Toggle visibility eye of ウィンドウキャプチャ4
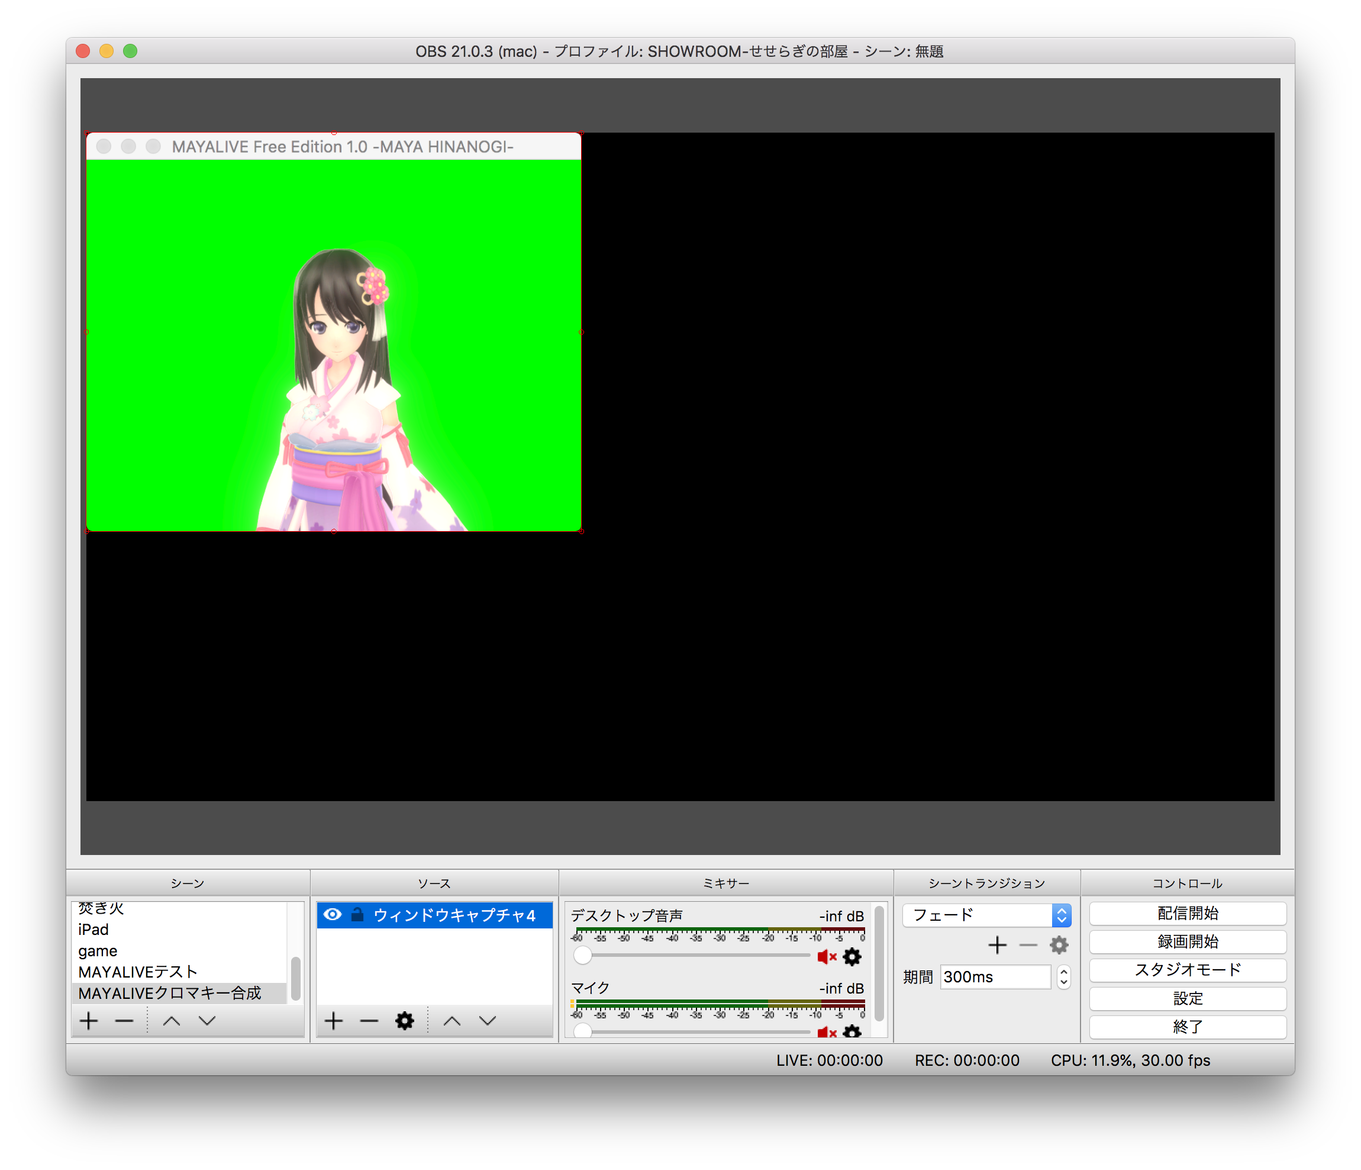 click(333, 914)
